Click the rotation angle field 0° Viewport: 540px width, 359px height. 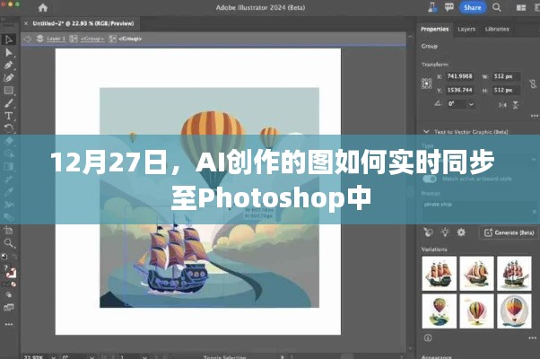(456, 104)
